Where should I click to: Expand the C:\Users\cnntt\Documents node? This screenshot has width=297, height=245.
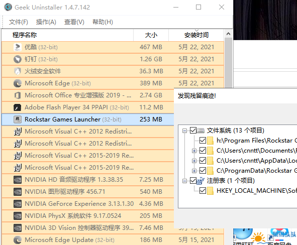coord(194,151)
